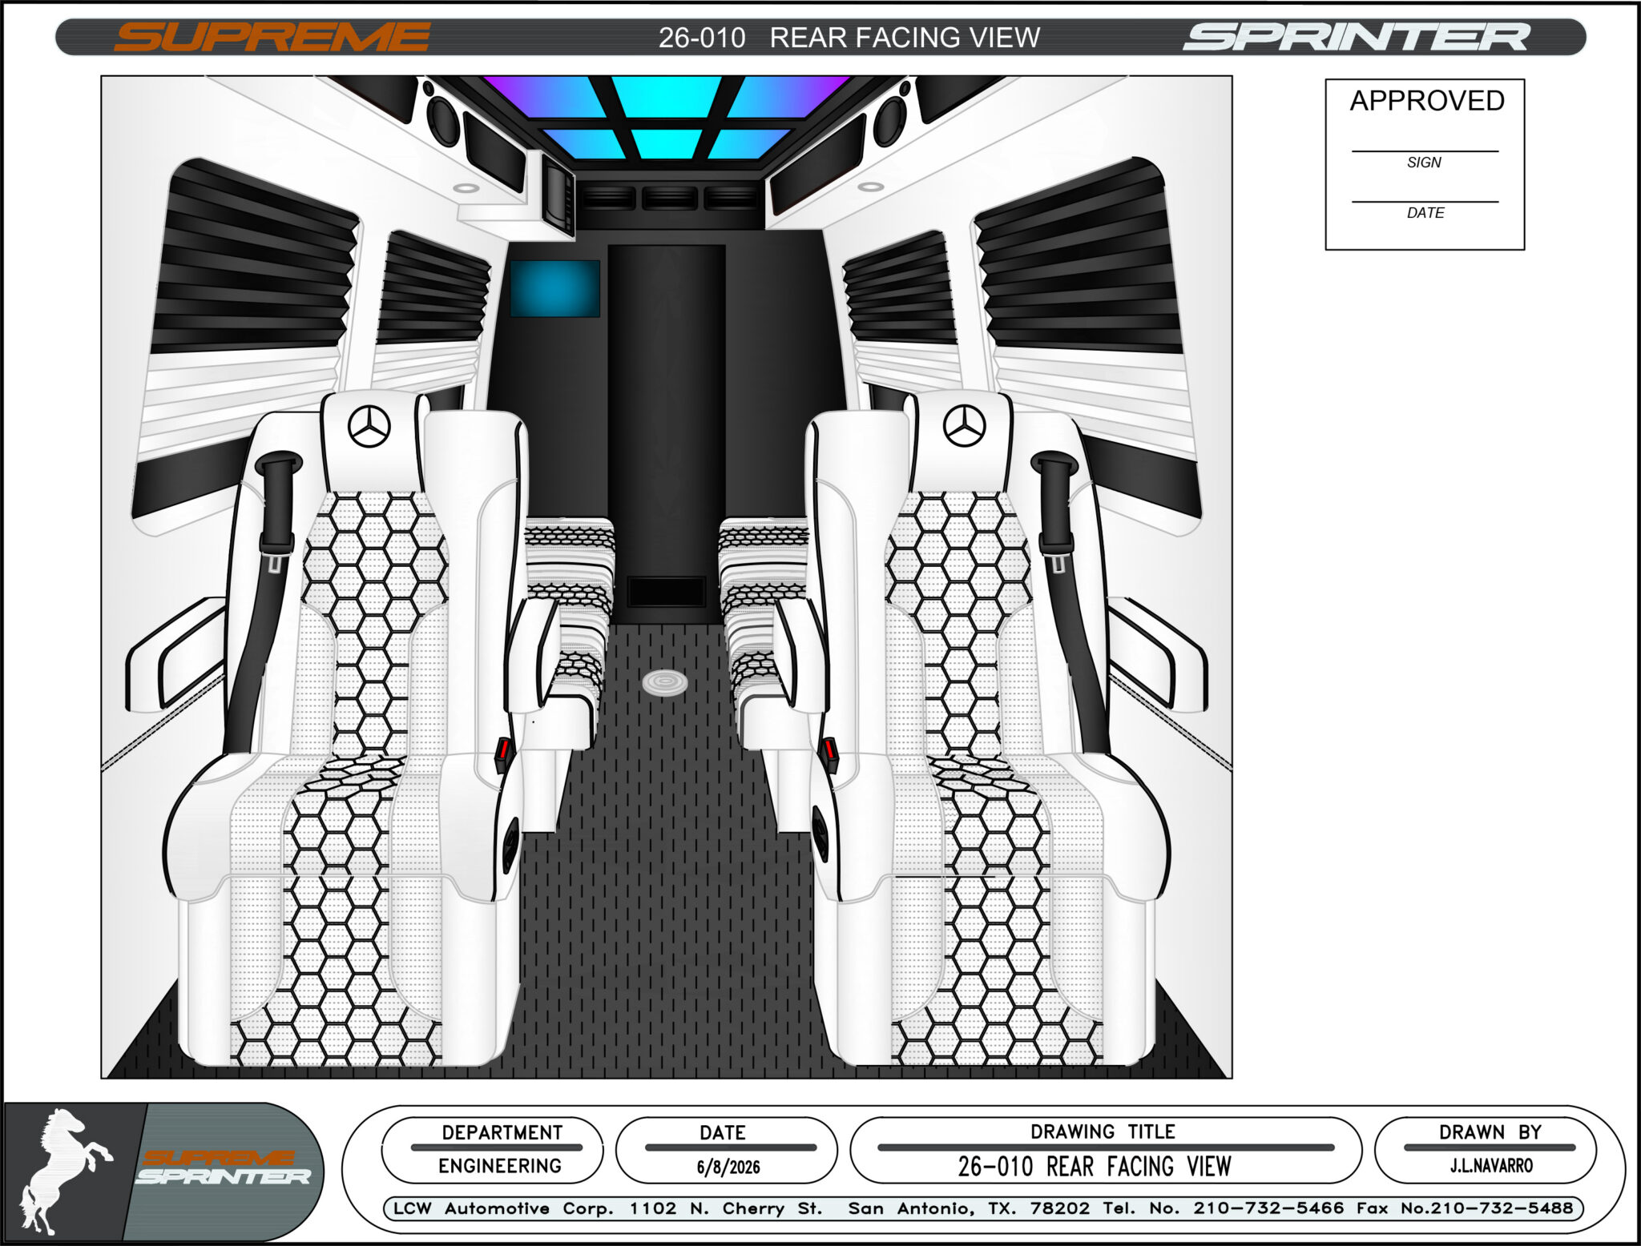This screenshot has height=1246, width=1641.
Task: Click the right seat's black seatbelt
Action: (1070, 601)
